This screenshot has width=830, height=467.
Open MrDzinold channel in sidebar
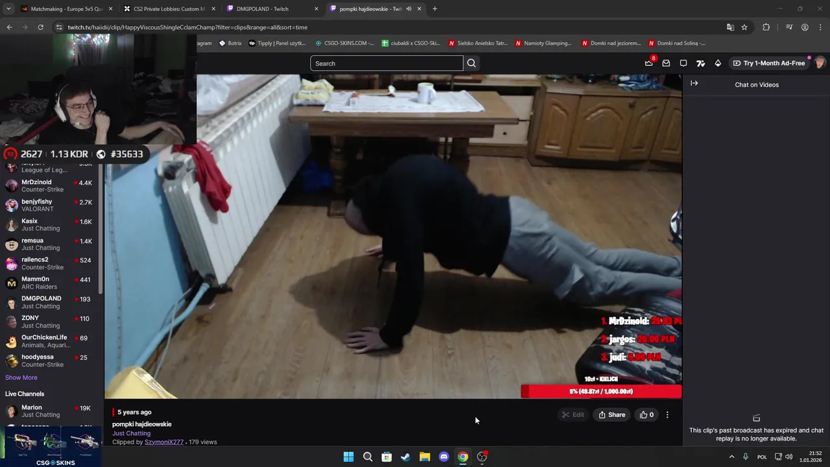(x=50, y=186)
